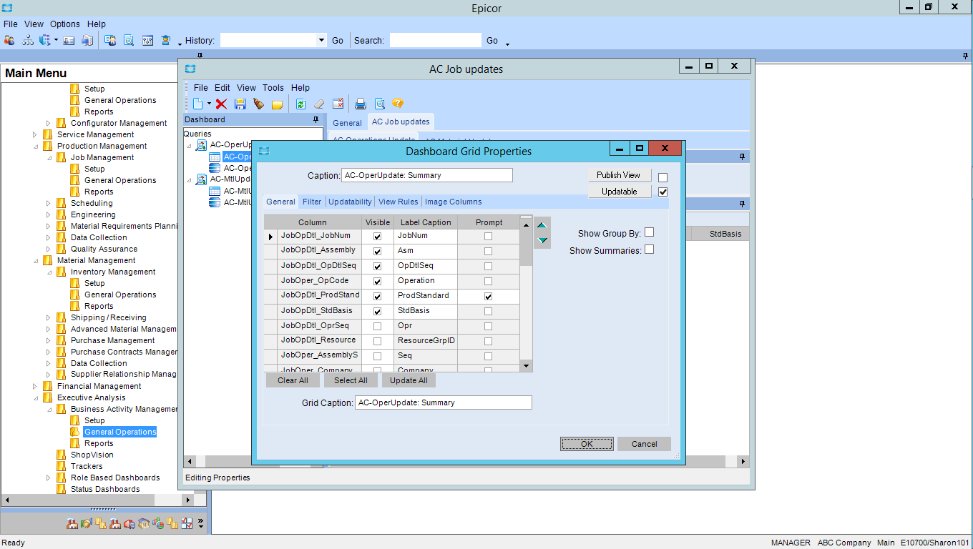Click the Select All button
The height and width of the screenshot is (549, 973).
tap(351, 380)
